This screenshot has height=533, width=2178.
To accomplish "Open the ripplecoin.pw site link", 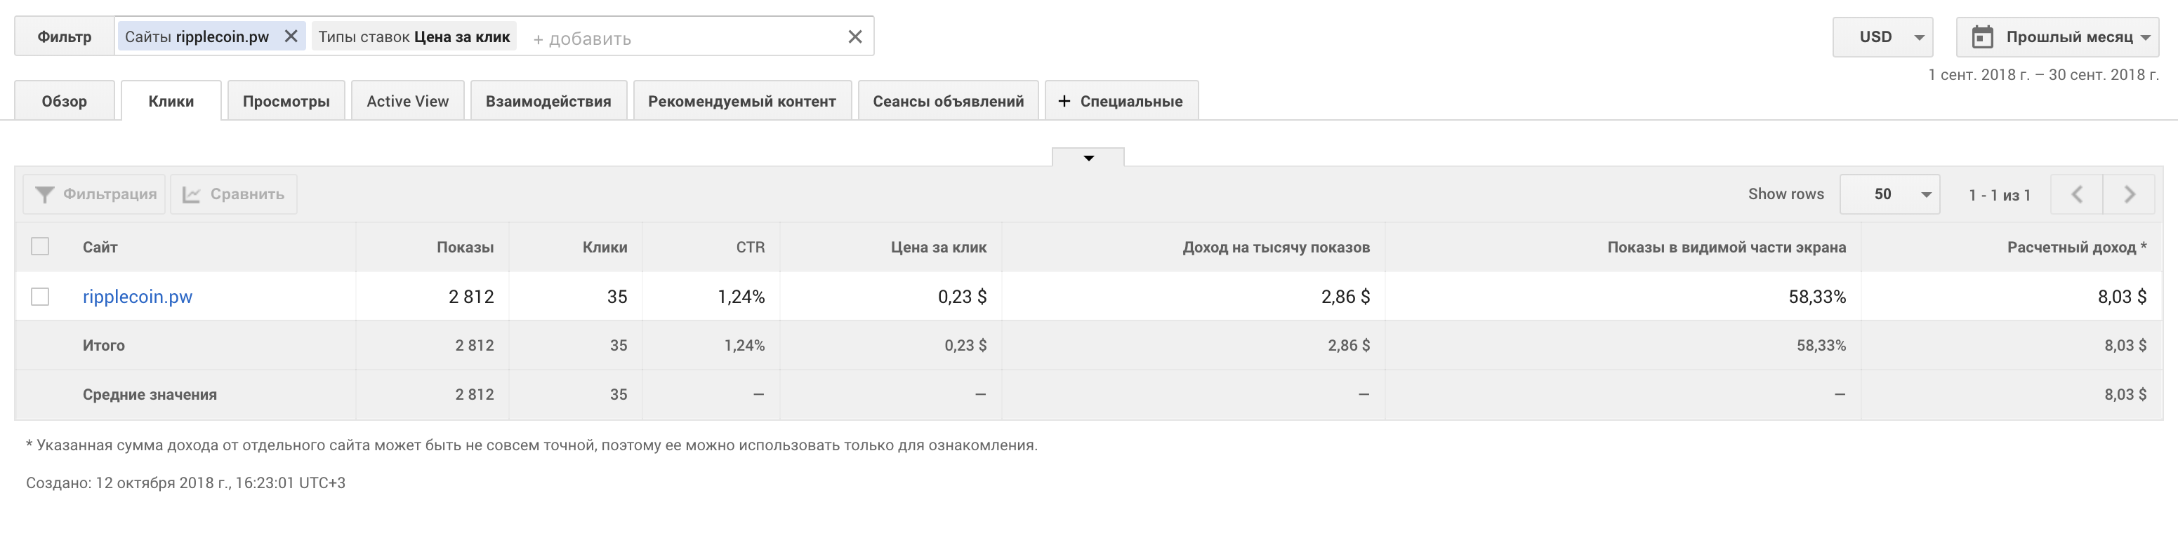I will 137,297.
